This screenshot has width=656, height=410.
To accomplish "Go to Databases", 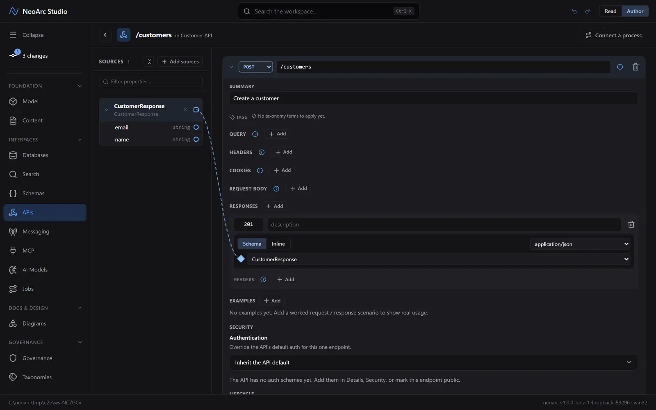I will pyautogui.click(x=45, y=155).
